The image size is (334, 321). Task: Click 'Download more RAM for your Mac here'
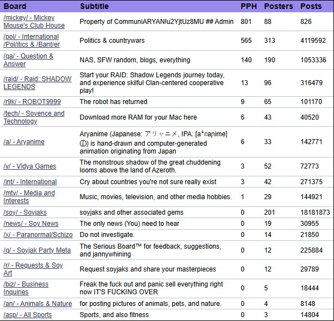click(138, 117)
